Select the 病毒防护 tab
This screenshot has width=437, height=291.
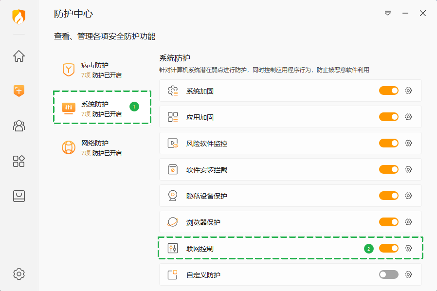click(95, 70)
